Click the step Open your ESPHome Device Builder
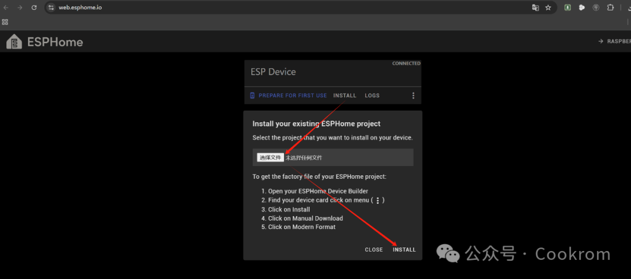This screenshot has width=631, height=279. (x=318, y=191)
